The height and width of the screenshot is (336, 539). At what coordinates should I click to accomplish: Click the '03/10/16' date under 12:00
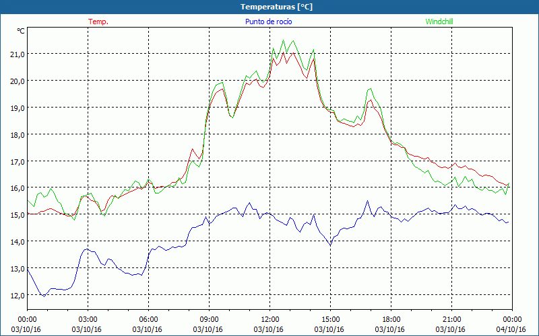tap(268, 329)
